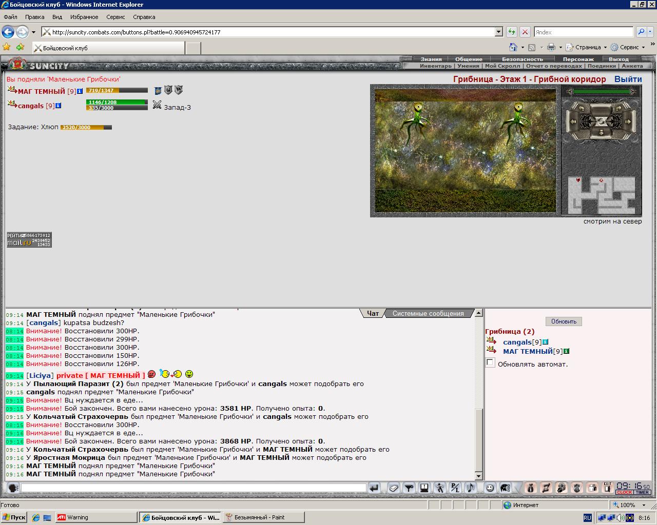Click the speaking head icon left of chat input
Viewport: 657px width, 525px height.
[13, 488]
